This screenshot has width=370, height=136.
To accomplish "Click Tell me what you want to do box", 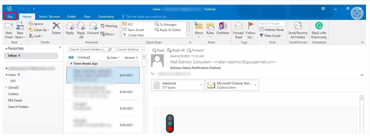I will [145, 17].
